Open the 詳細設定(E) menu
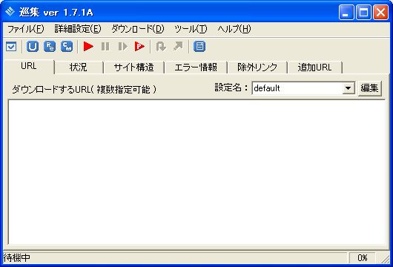This screenshot has width=393, height=267. (x=78, y=29)
